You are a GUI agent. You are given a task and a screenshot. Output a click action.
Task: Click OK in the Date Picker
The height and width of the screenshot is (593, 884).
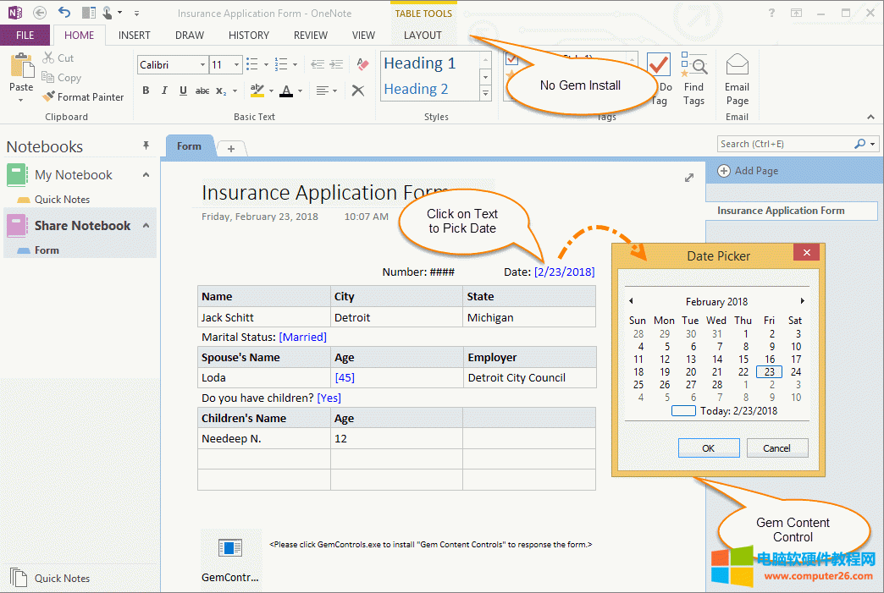click(708, 447)
